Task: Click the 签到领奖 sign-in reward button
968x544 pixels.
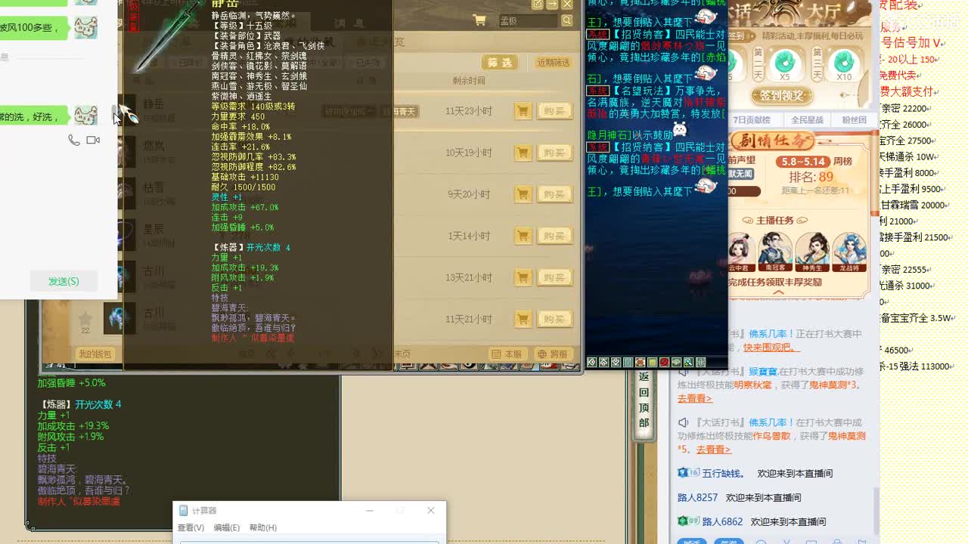Action: click(781, 96)
